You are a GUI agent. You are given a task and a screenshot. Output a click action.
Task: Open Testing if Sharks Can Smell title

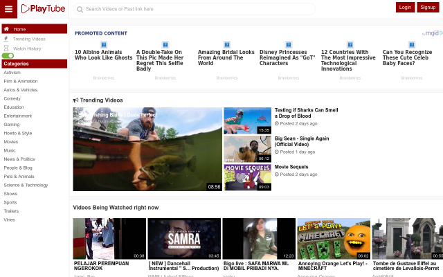coord(306,113)
